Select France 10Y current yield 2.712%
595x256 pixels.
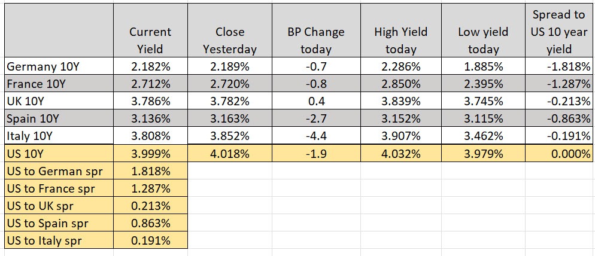coord(150,83)
